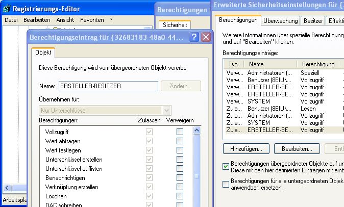Image resolution: width=344 pixels, height=207 pixels.
Task: Toggle Zulassen checkbox for Löschen
Action: 149,196
